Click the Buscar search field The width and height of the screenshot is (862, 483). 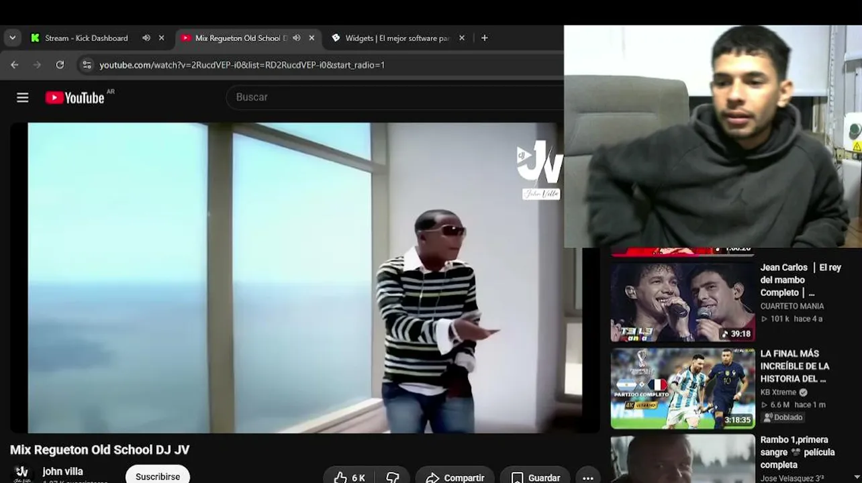(396, 97)
